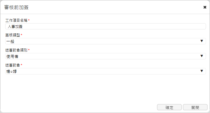Select the 一般 value in 簽核類型 box
Image resolution: width=210 pixels, height=113 pixels.
[x=10, y=41]
